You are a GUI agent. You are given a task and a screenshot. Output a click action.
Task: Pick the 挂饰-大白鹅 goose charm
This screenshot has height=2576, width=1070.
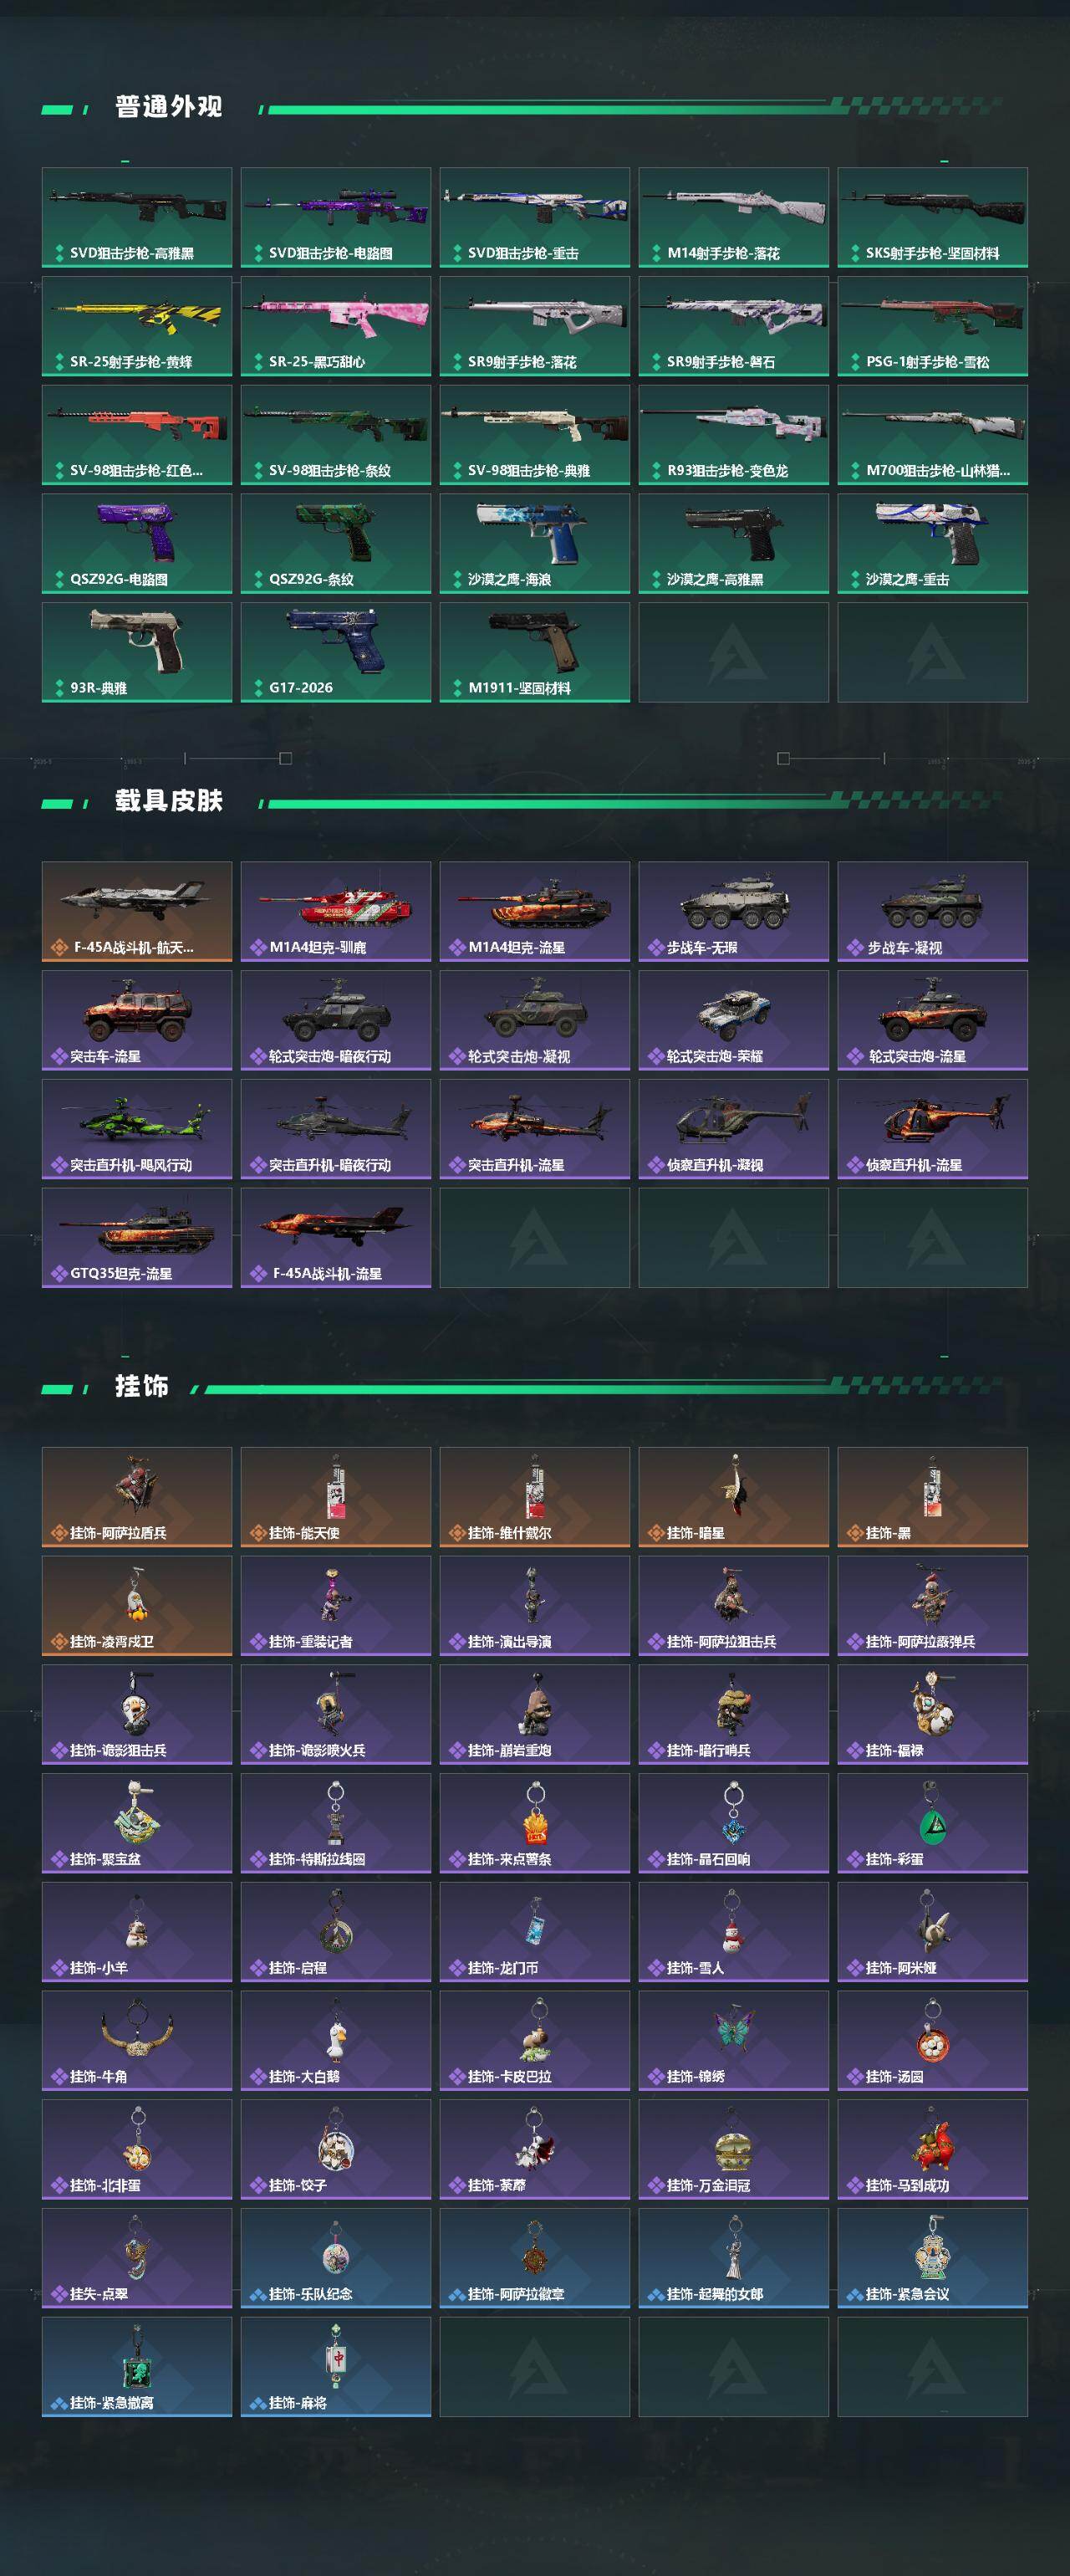[336, 2041]
